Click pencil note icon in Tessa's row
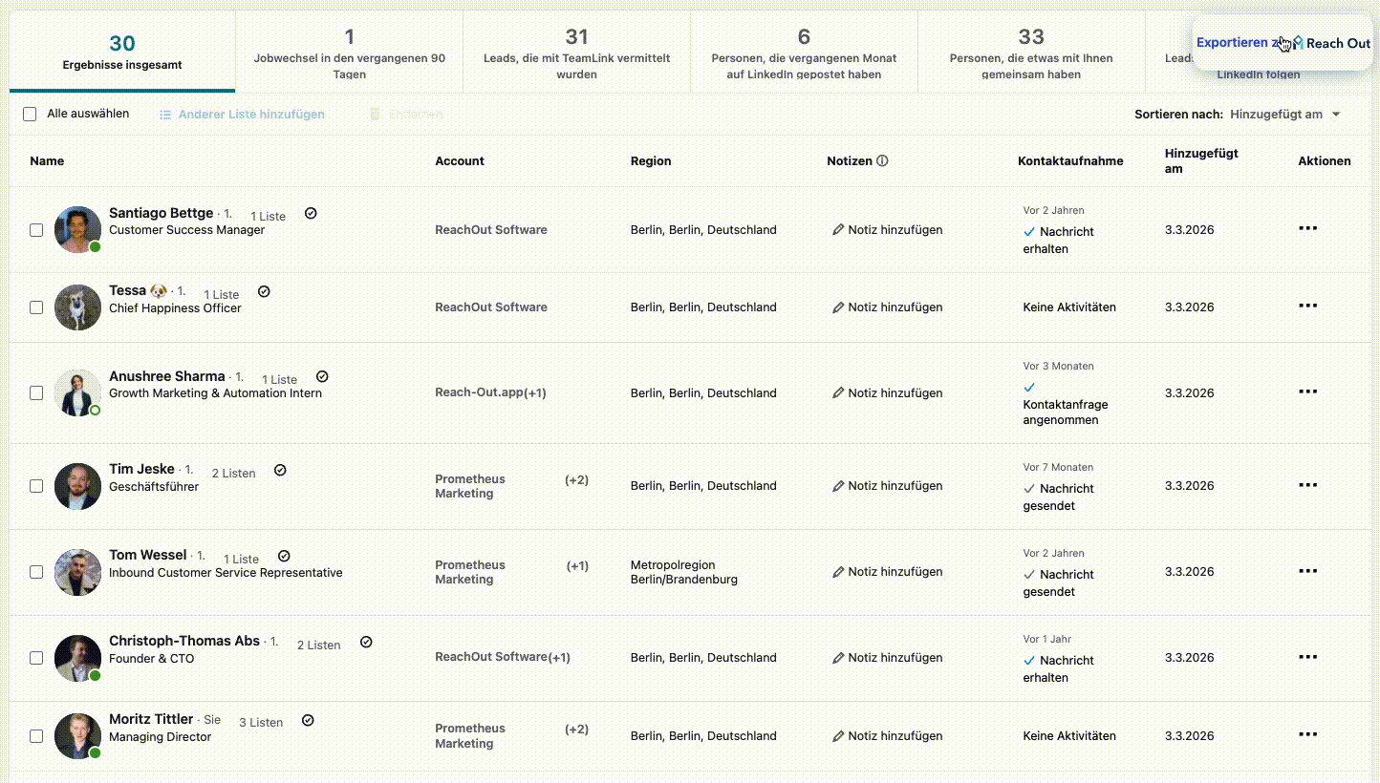 [x=838, y=307]
